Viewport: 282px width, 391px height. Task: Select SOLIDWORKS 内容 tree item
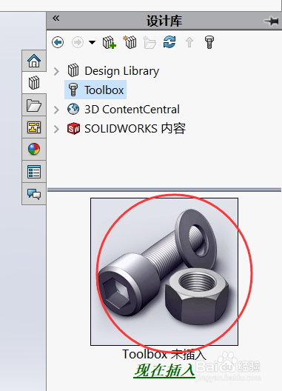point(135,129)
